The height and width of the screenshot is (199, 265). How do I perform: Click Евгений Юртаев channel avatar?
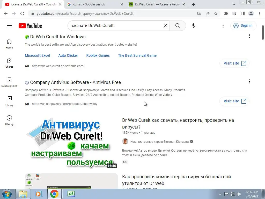coord(125,141)
